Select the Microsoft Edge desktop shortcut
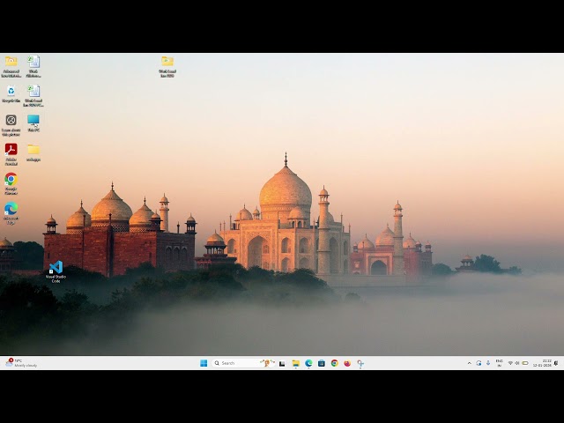Viewport: 564px width, 423px height. point(11,213)
